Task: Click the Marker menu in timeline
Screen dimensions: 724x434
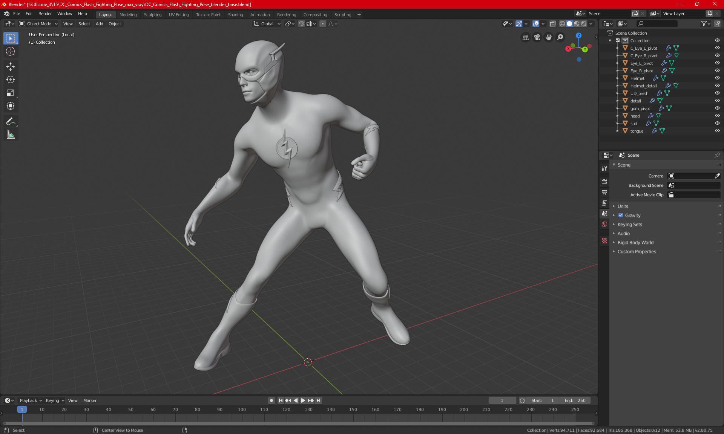Action: [90, 400]
